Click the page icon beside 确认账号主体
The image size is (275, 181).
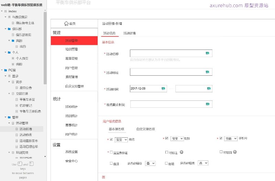point(13,23)
